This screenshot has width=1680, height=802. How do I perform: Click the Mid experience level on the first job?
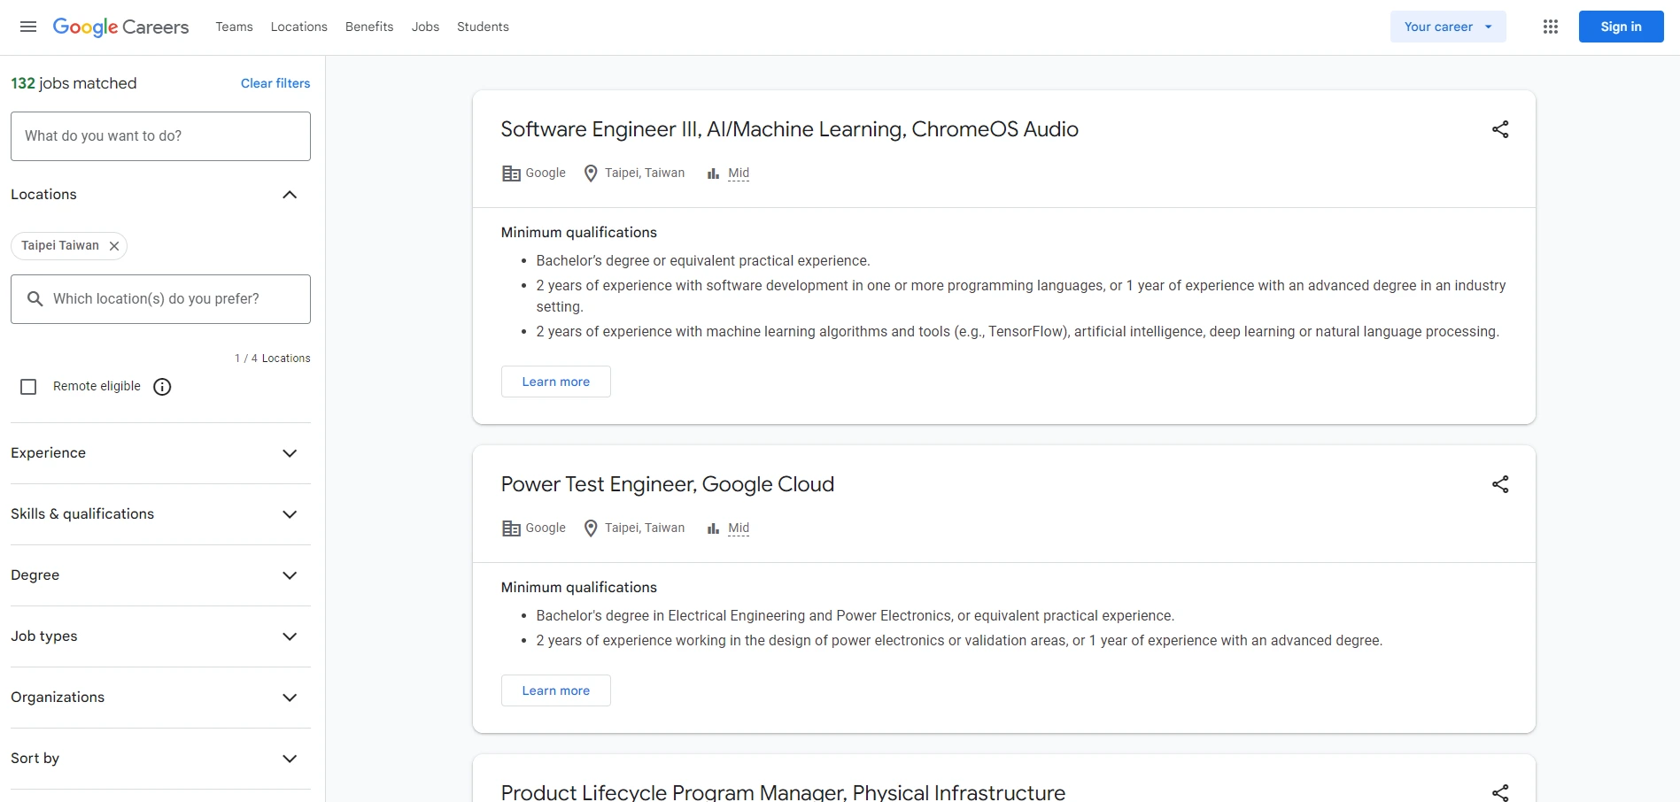point(738,173)
